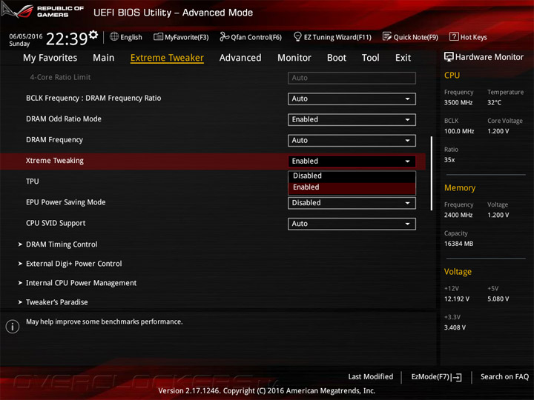Click the info icon beside help text

tap(13, 327)
